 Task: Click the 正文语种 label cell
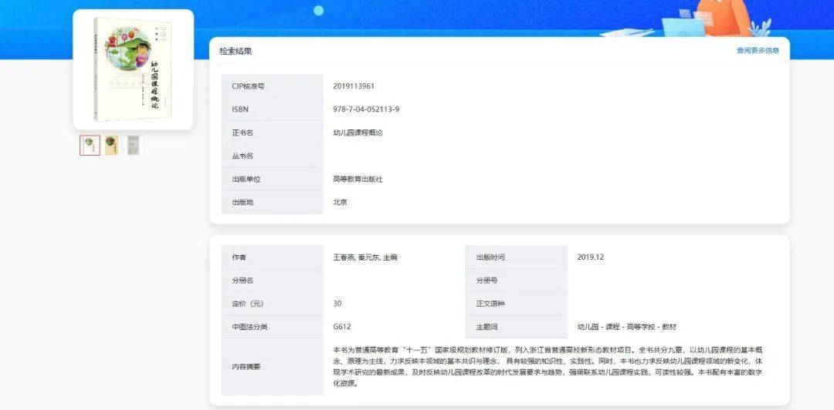click(517, 304)
